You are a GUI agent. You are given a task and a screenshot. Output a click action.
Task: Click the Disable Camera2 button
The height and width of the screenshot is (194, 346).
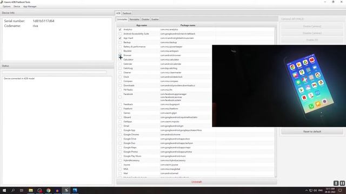pyautogui.click(x=312, y=33)
